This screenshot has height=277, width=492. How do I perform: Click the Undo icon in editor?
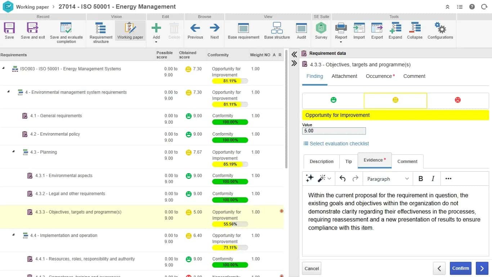pyautogui.click(x=343, y=179)
